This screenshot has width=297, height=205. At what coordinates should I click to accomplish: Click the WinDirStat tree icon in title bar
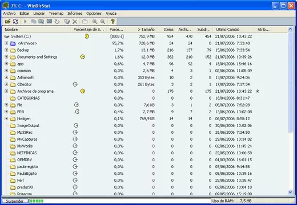[x=6, y=6]
